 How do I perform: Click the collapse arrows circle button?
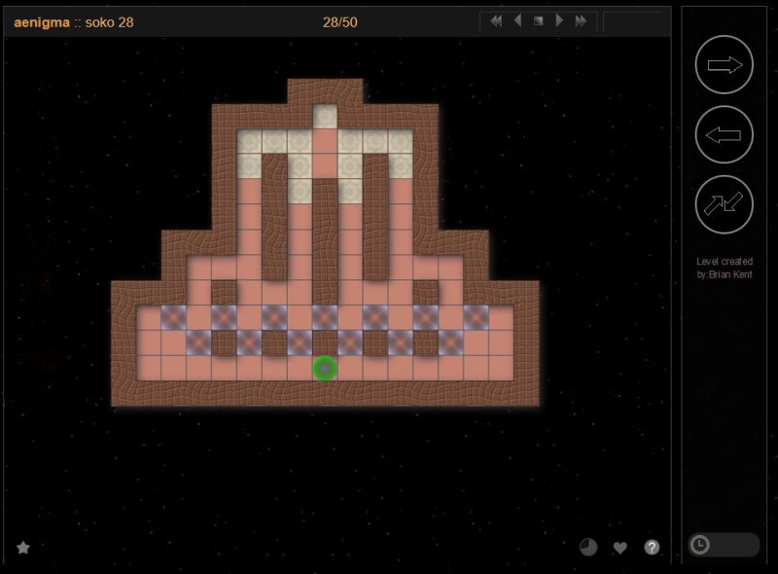click(724, 204)
